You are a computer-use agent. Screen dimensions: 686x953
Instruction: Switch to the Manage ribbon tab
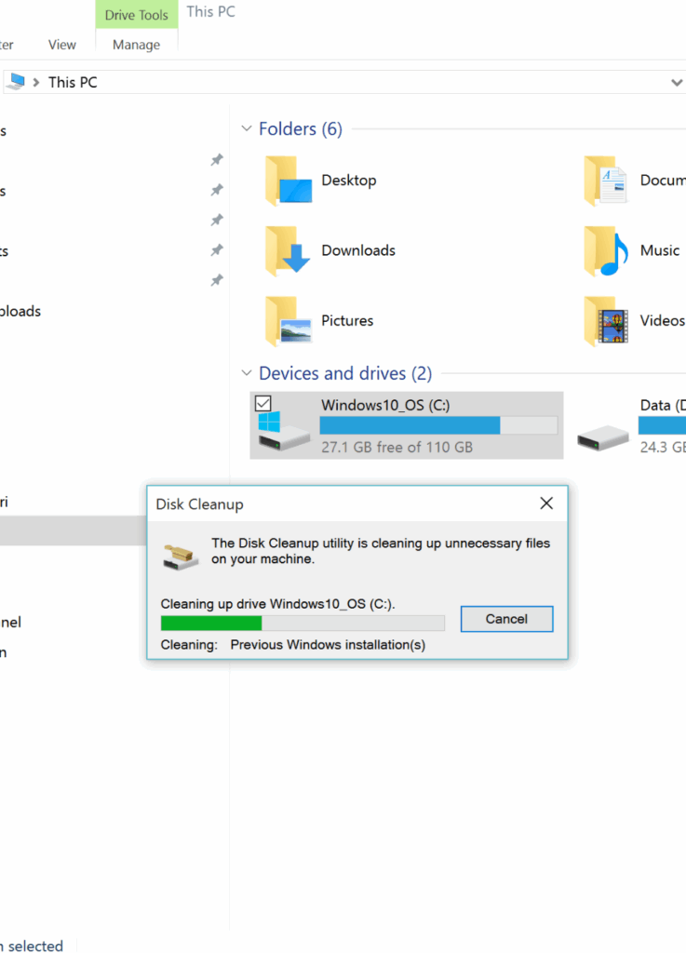pos(136,45)
